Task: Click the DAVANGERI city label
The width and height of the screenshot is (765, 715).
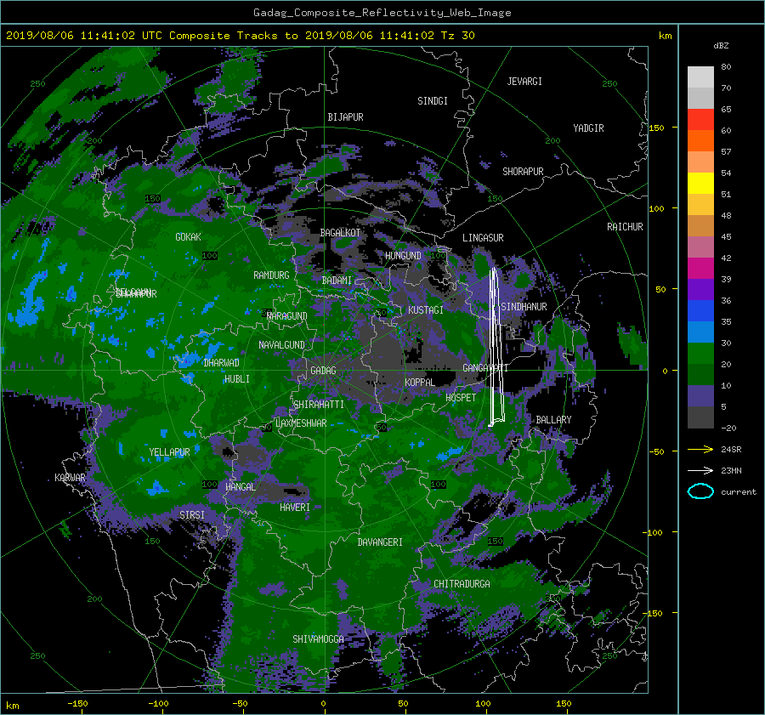Action: [380, 542]
